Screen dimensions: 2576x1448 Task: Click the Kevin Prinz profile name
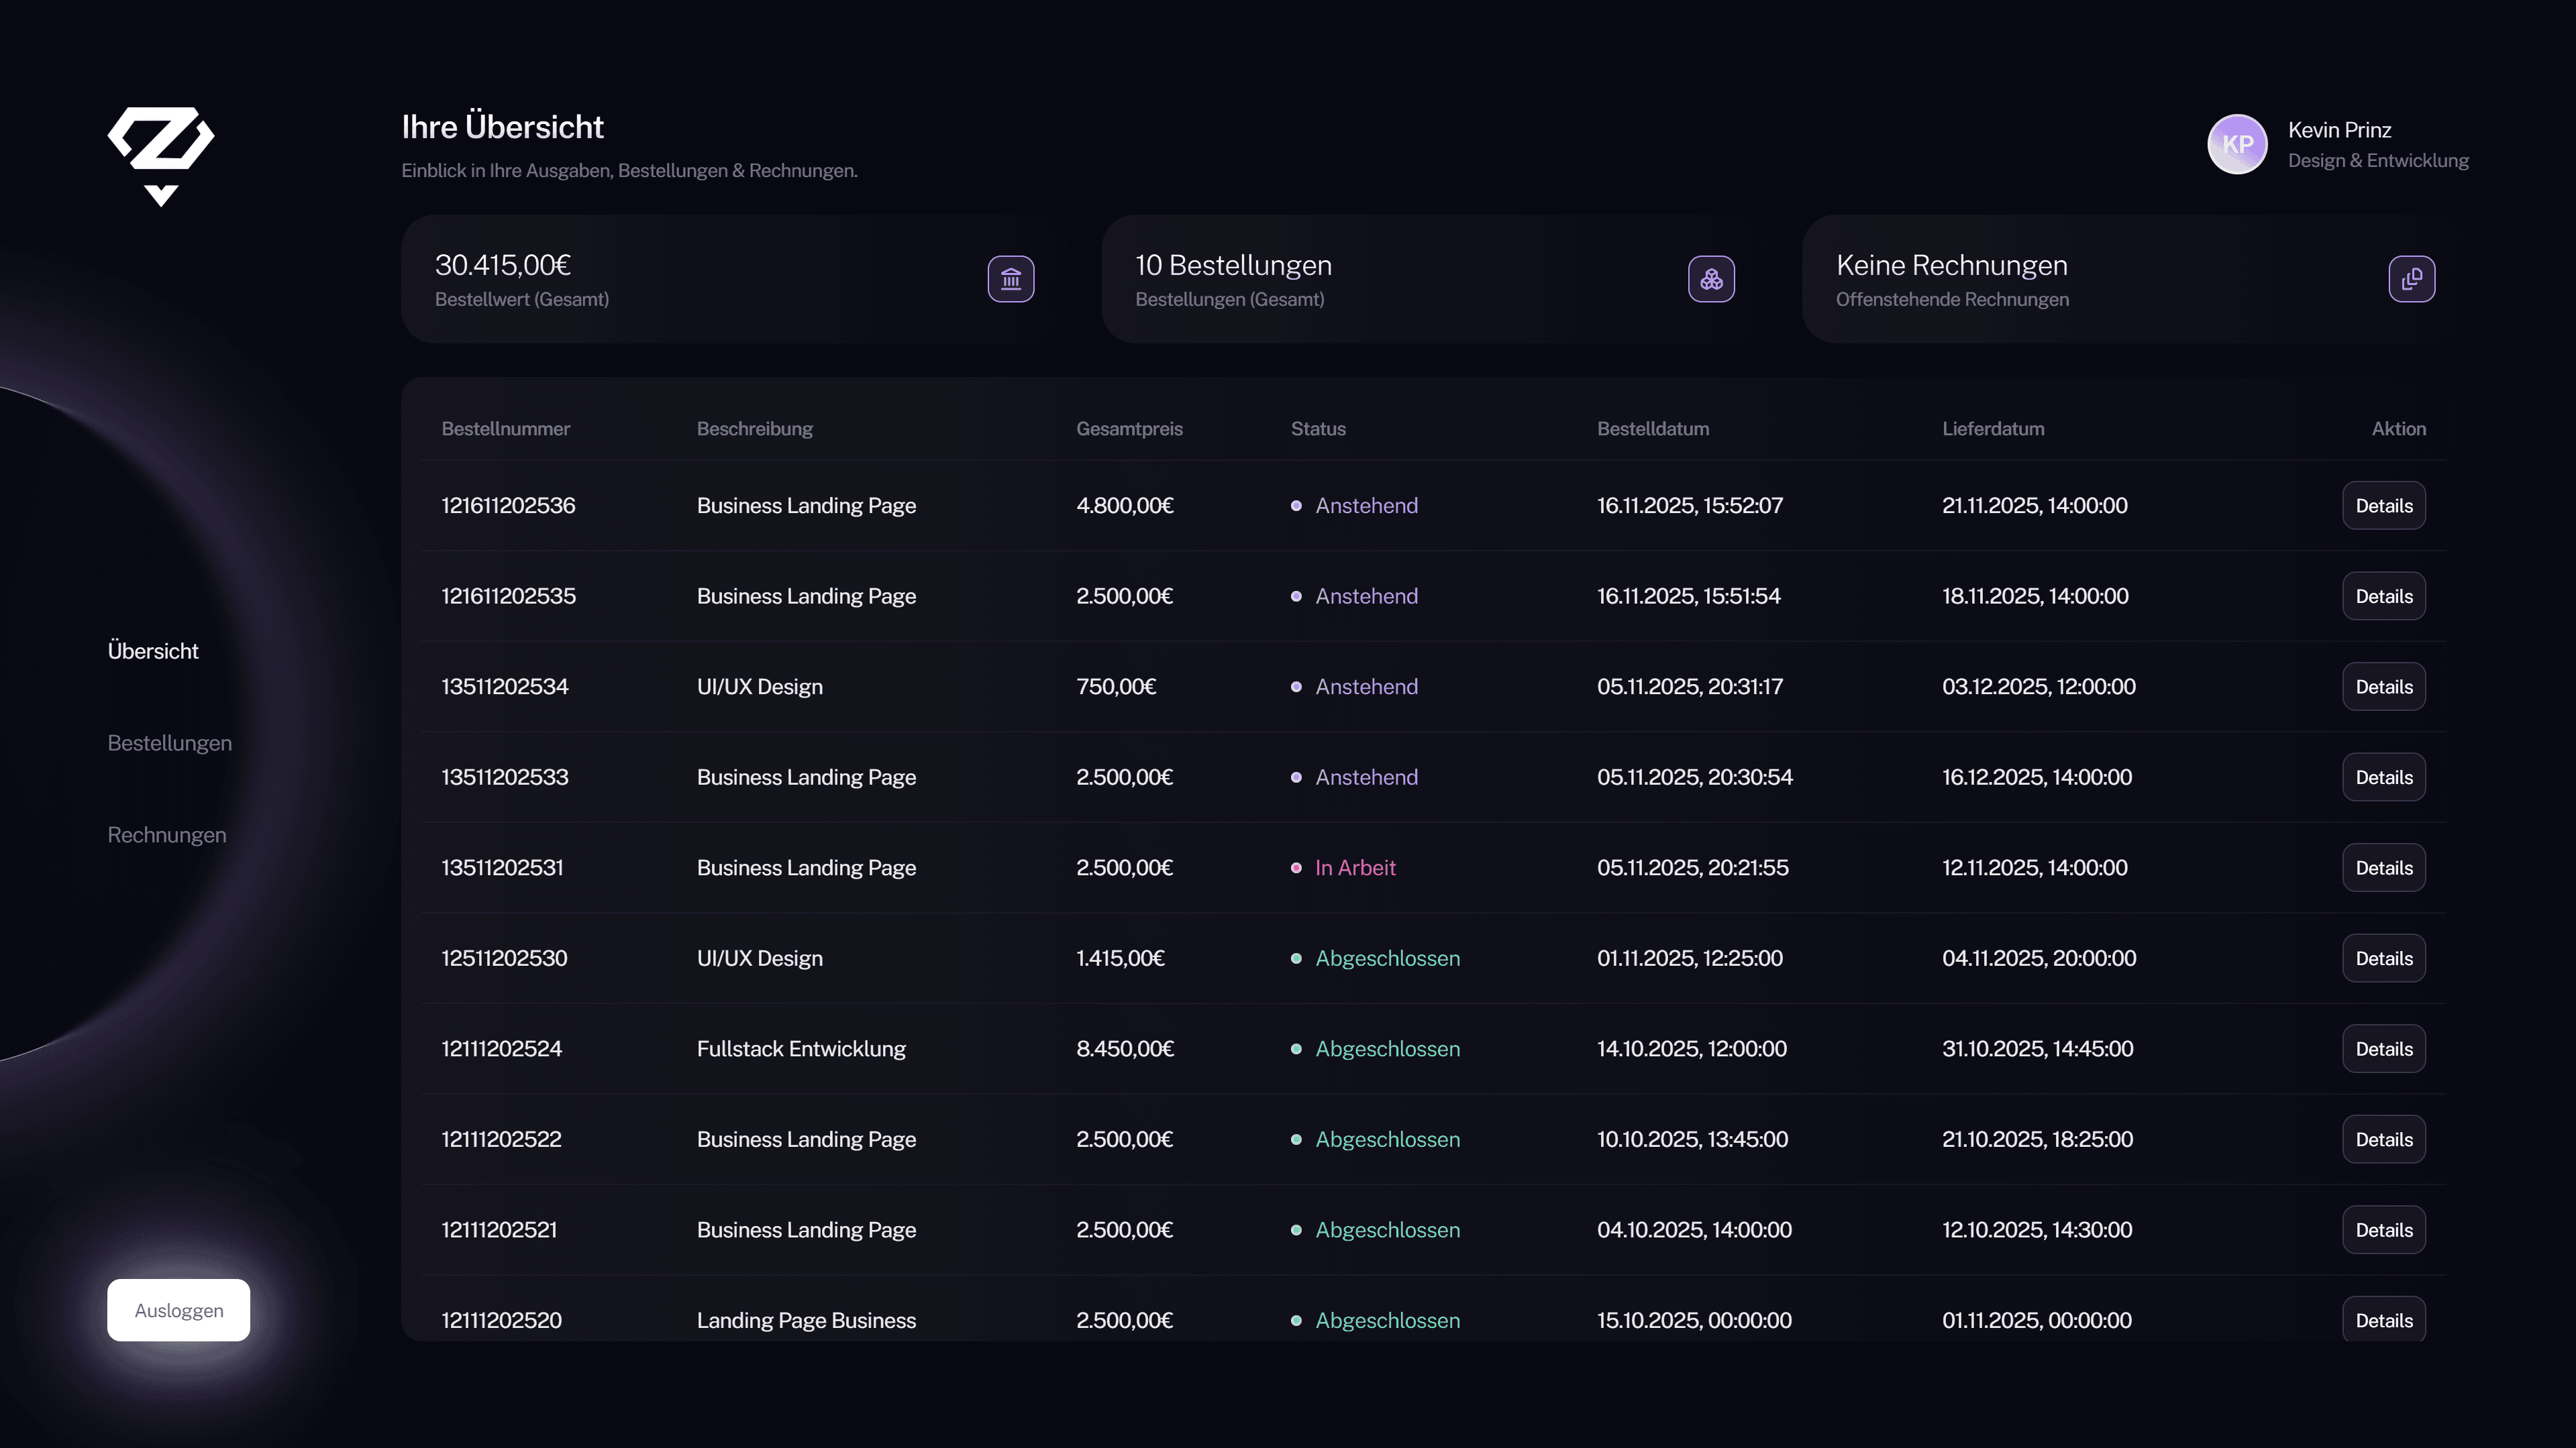point(2339,130)
